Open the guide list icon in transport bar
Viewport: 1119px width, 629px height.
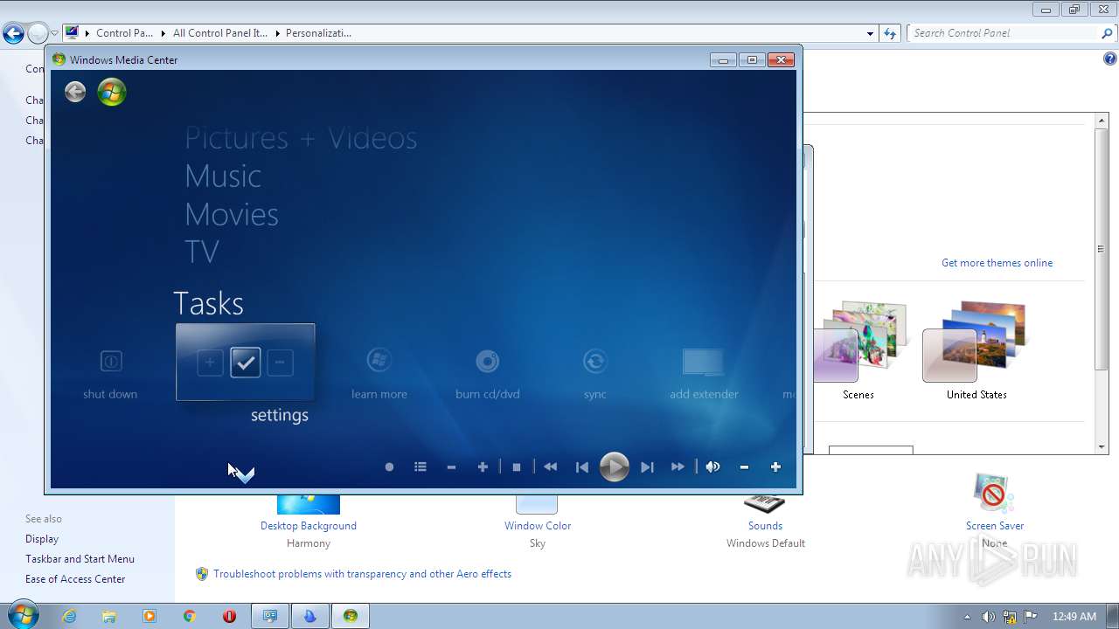pyautogui.click(x=420, y=467)
